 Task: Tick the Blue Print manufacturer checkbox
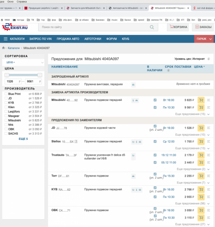coord(6,94)
